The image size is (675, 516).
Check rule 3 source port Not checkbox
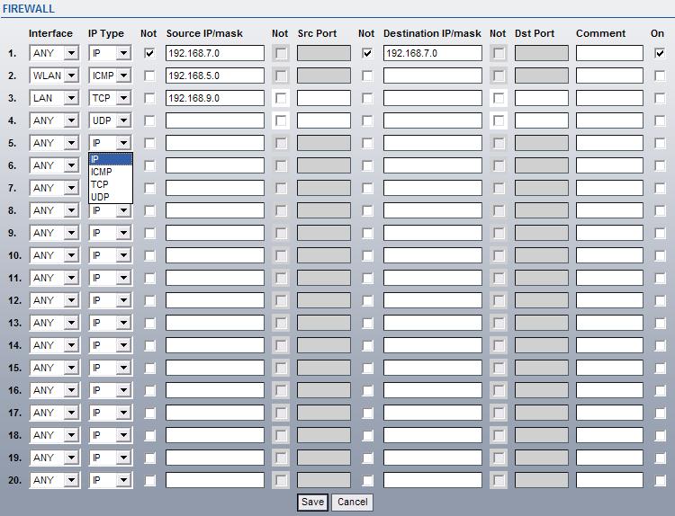(x=282, y=98)
